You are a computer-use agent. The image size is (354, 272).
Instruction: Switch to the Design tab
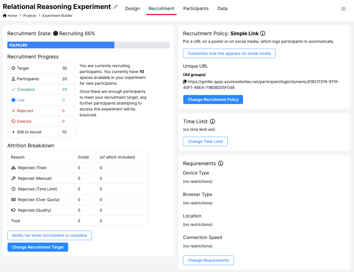pos(132,9)
